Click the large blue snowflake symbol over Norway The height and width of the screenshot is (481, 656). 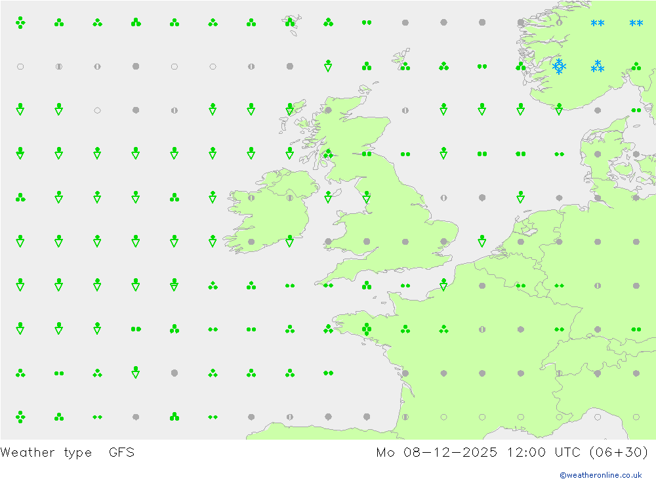pos(559,66)
